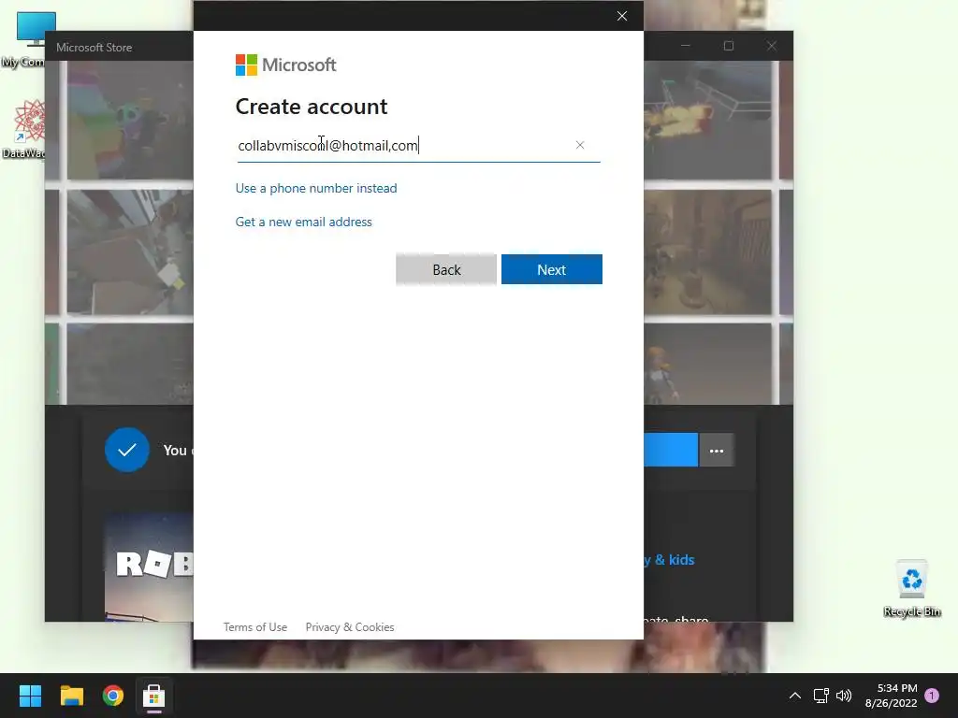This screenshot has height=718, width=958.
Task: Select the DataWa desktop shortcut icon
Action: [x=27, y=129]
